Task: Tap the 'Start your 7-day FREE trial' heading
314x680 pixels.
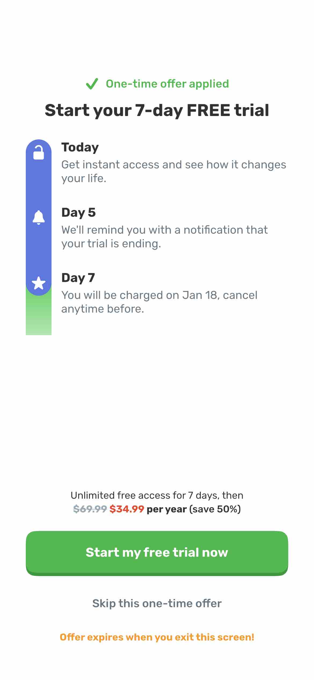Action: (x=157, y=110)
